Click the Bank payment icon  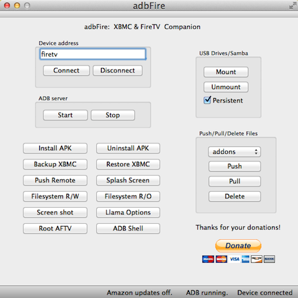[x=269, y=259]
